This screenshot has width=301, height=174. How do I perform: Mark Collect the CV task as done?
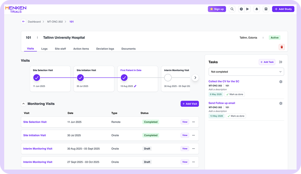tap(235, 94)
